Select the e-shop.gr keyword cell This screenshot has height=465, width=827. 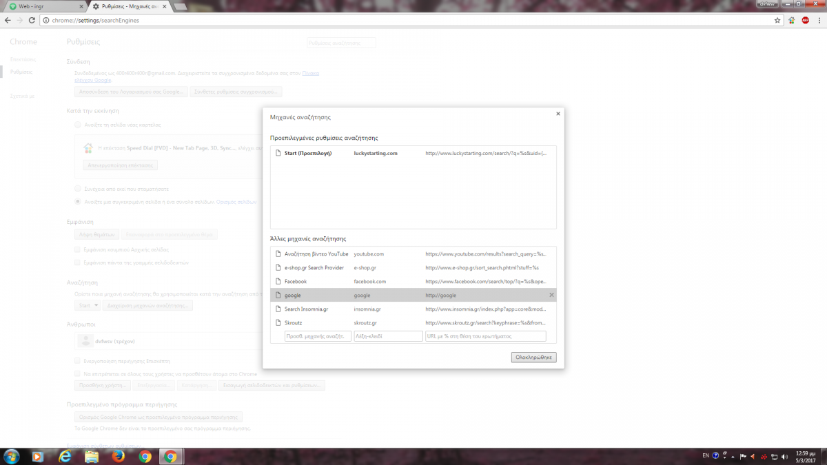click(x=365, y=268)
